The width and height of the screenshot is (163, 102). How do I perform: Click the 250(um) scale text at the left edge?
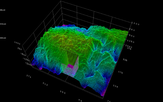(3, 24)
